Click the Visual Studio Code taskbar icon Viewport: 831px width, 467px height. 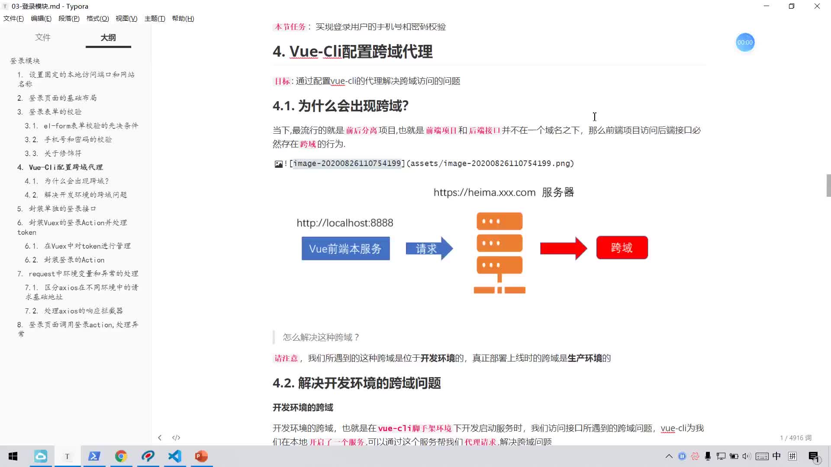(175, 456)
